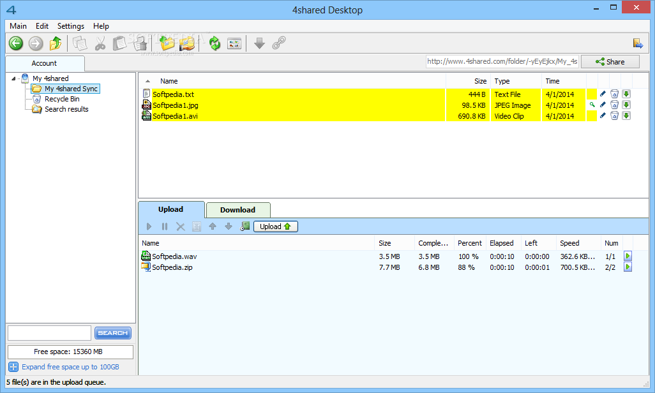The height and width of the screenshot is (393, 655).
Task: Select Search results in the tree
Action: point(66,109)
